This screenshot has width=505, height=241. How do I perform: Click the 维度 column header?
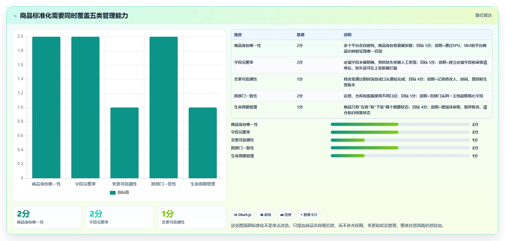tap(238, 35)
